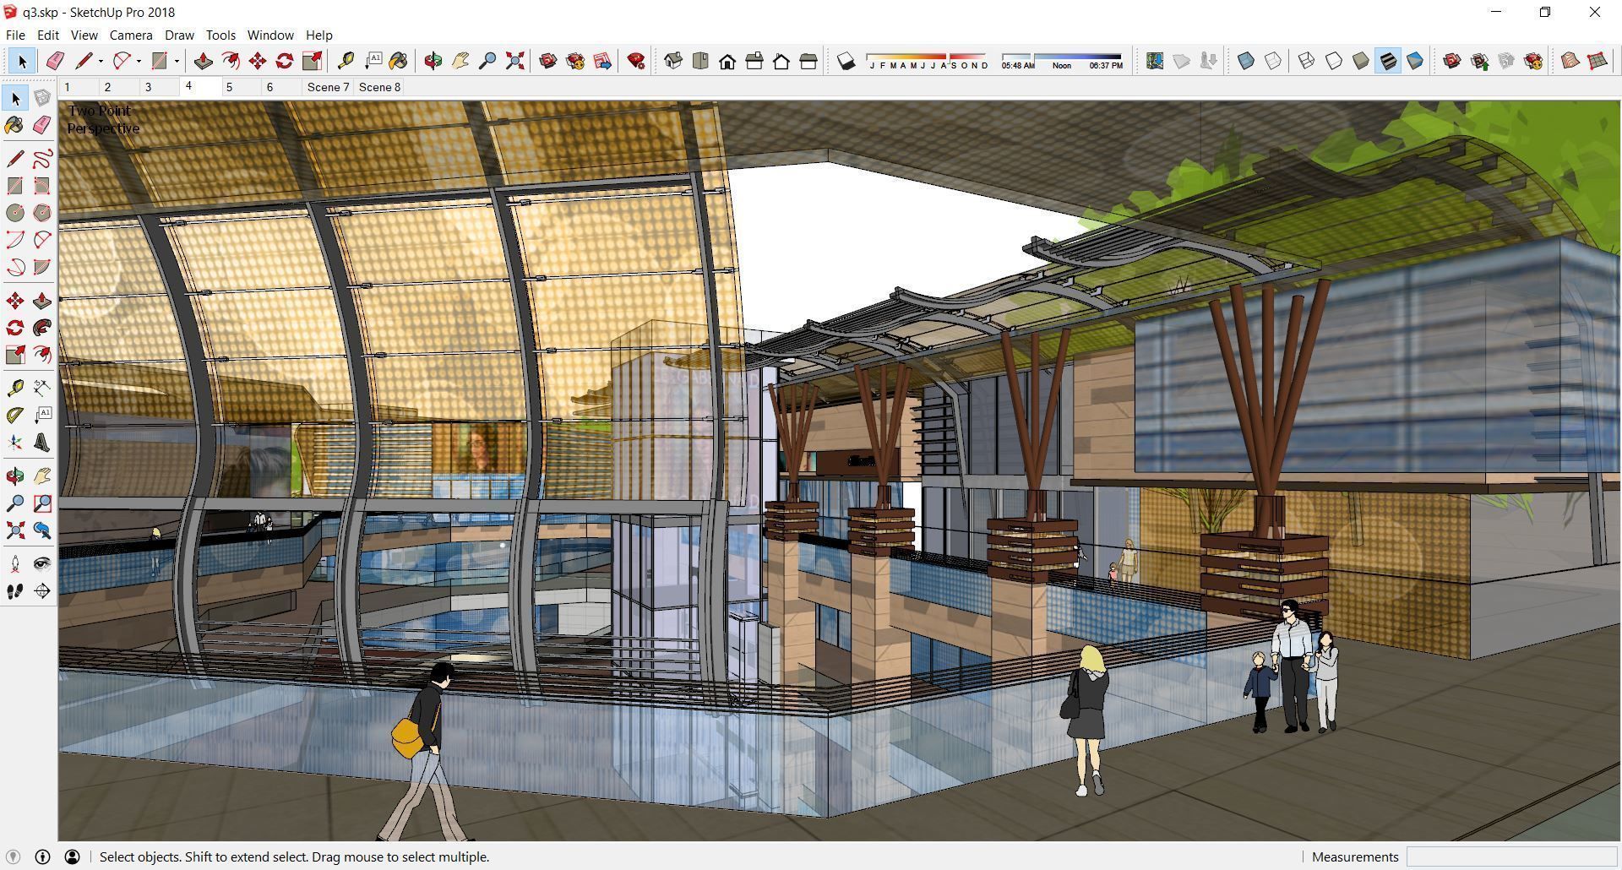Select the Tape Measure tool
This screenshot has height=870, width=1622.
[x=345, y=60]
